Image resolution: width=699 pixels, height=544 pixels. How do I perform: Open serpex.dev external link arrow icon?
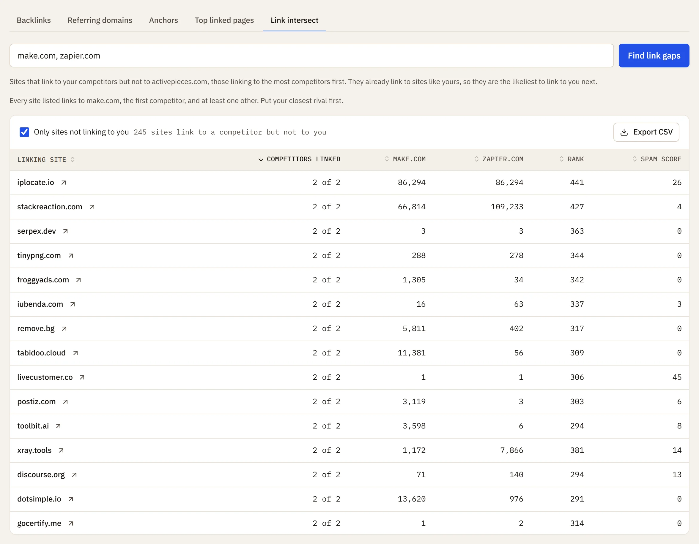66,231
